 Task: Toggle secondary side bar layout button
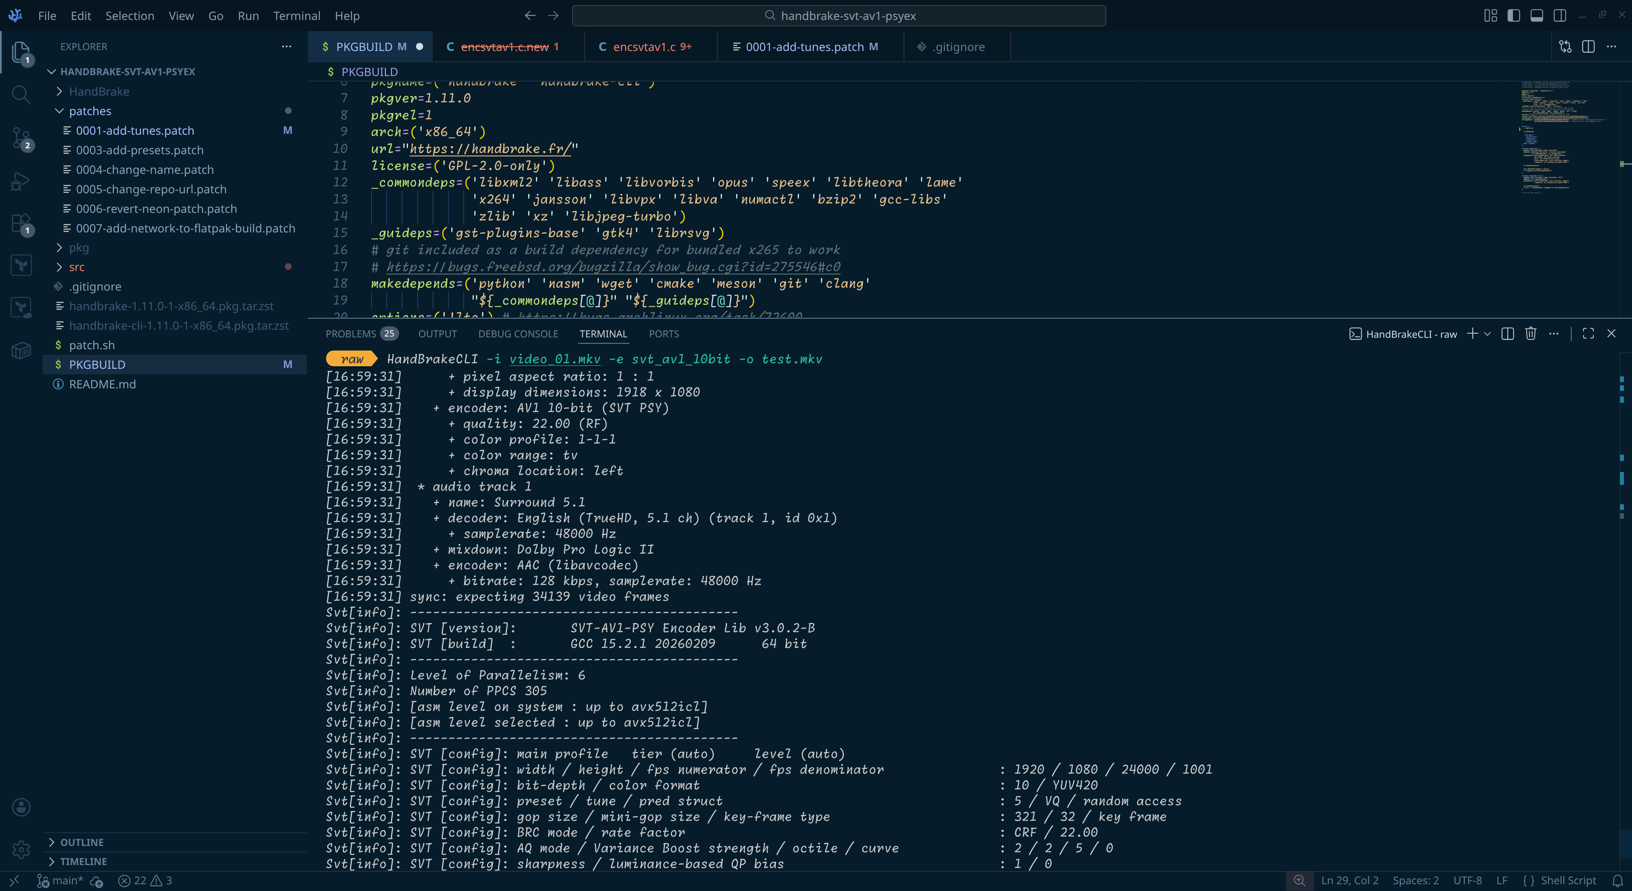click(1560, 16)
